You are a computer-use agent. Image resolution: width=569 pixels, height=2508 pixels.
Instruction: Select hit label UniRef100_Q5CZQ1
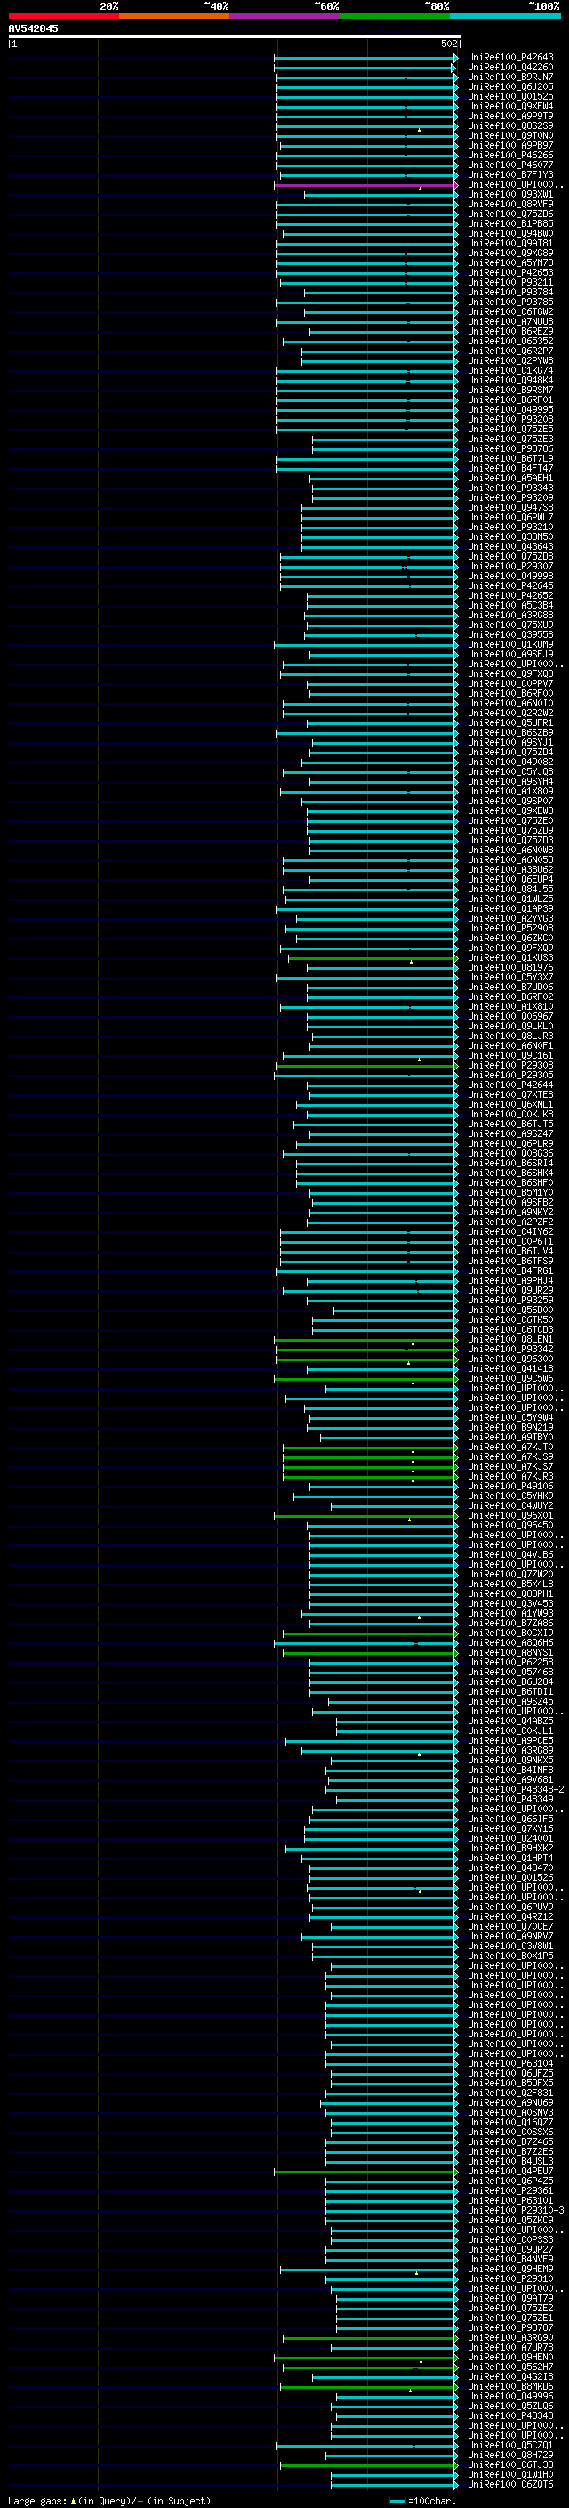(510, 2445)
